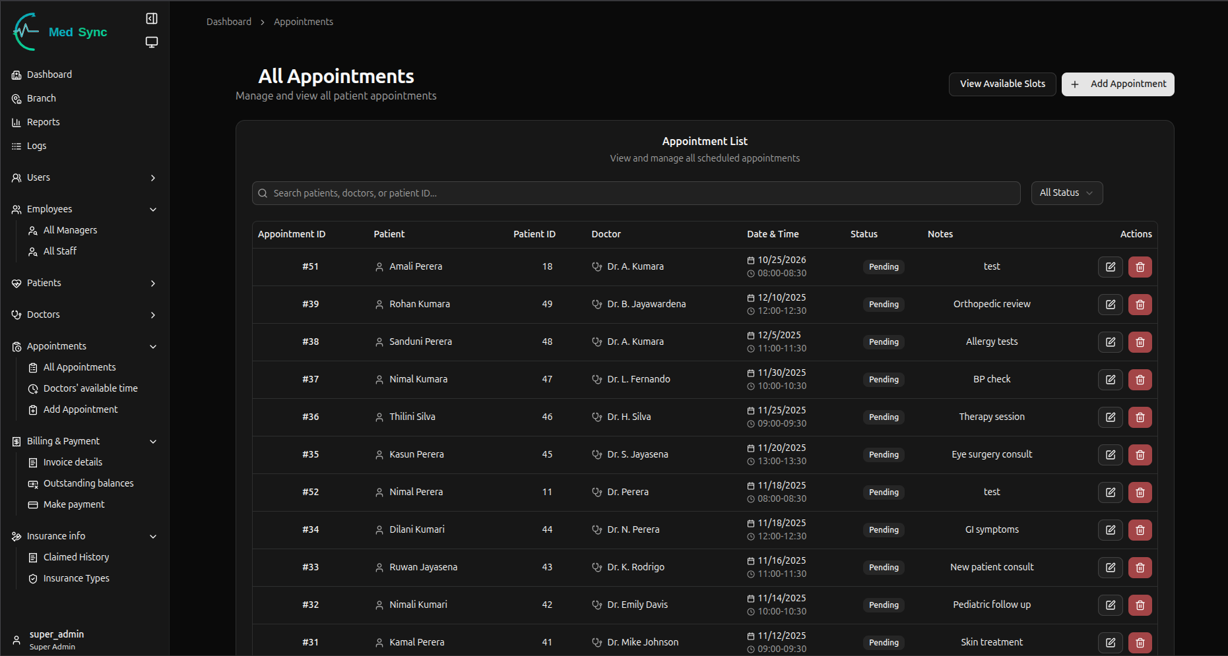The image size is (1228, 656).
Task: Delete appointment #52 for Nimal Perera
Action: pos(1140,492)
